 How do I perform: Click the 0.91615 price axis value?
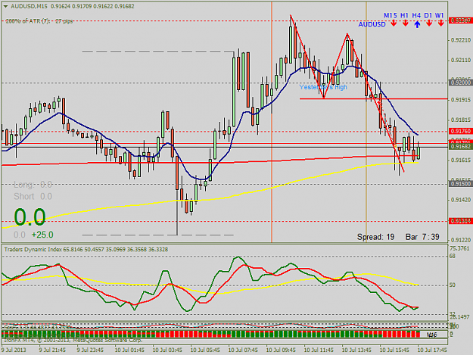(x=461, y=160)
